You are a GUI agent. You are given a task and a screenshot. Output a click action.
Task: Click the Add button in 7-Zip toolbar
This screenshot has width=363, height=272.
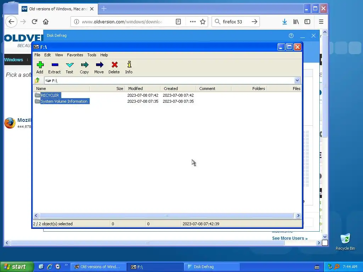tap(40, 67)
